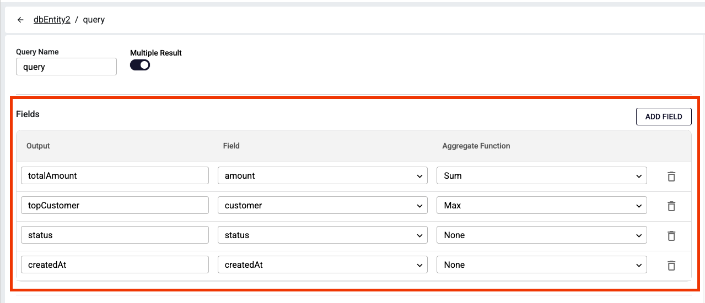Open the customer field dropdown
The image size is (705, 303).
[322, 206]
